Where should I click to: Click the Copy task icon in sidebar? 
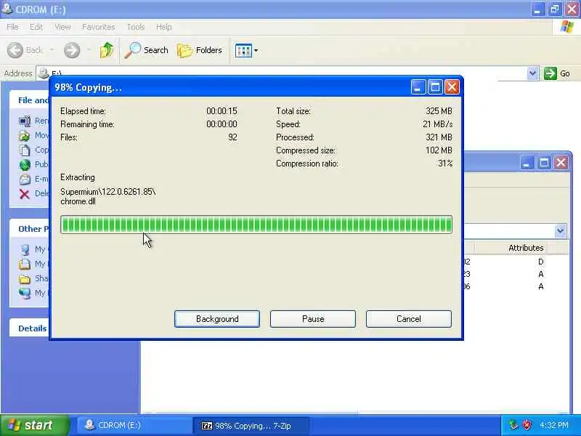pos(25,150)
